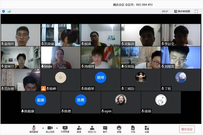Switch layout via the speaker view (演讲者视图) option
Screen dimensions: 203x135
(182, 11)
